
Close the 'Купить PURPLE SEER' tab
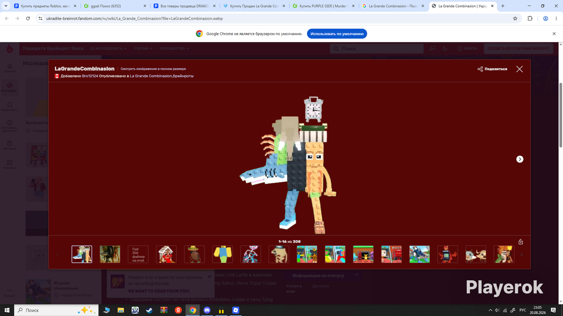tap(353, 6)
